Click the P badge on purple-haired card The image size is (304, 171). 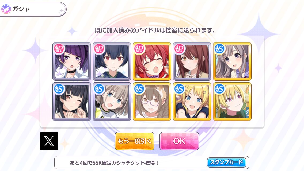59,49
